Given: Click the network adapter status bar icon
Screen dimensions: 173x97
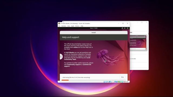Looking at the screenshot, I should coord(110,82).
